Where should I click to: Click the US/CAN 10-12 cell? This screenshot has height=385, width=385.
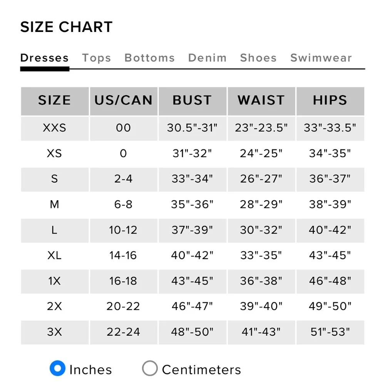tap(123, 230)
